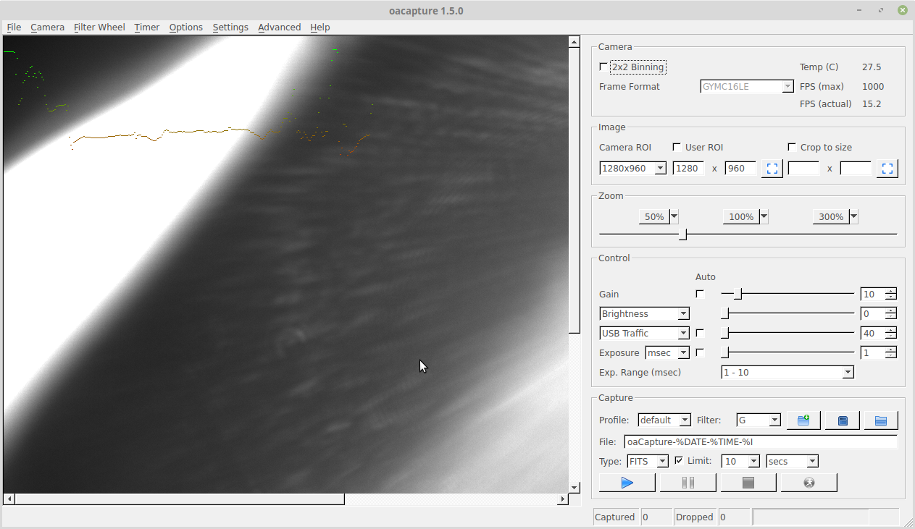Open the Limit secs units dropdown
The width and height of the screenshot is (915, 529).
(793, 461)
